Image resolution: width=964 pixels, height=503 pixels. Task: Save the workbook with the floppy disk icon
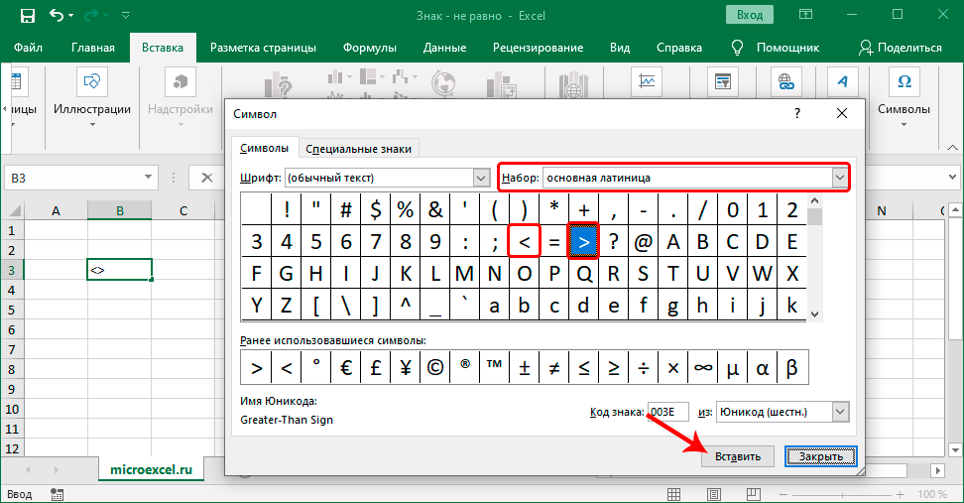(28, 15)
